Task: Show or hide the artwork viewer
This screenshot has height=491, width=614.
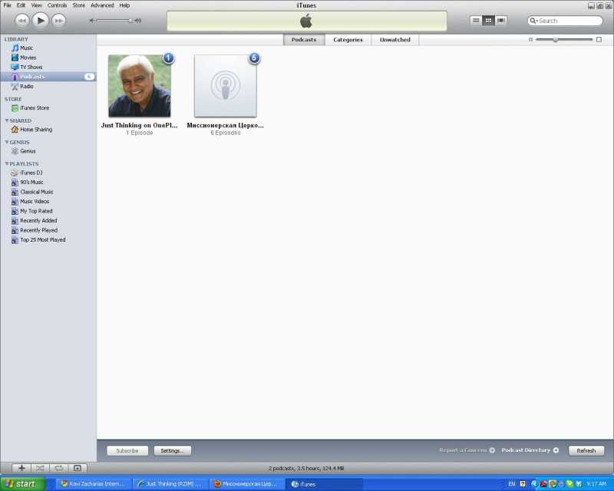Action: (x=78, y=468)
